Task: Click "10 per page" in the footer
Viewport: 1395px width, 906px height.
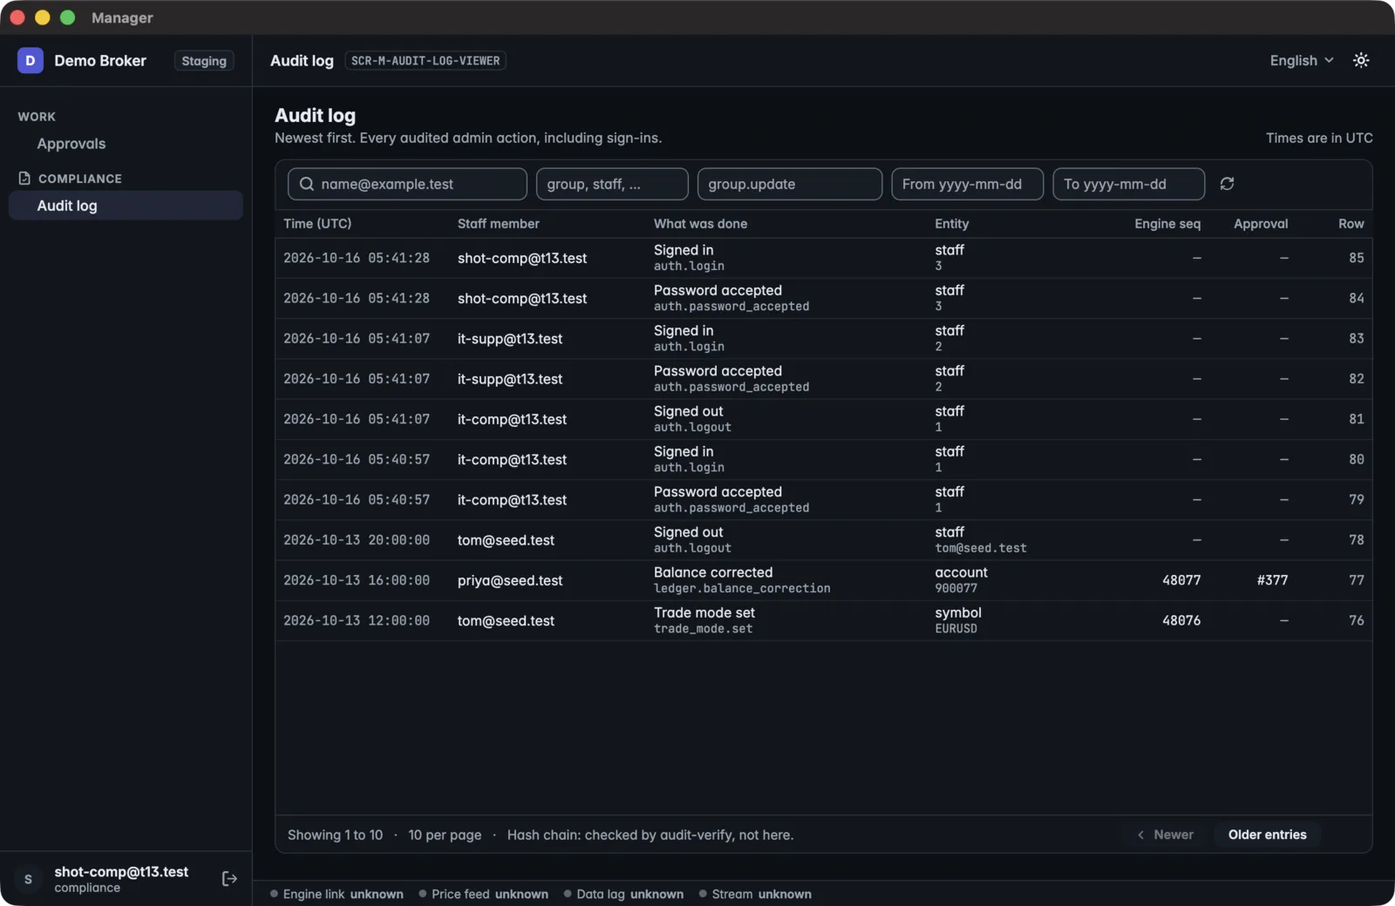Action: pos(445,835)
